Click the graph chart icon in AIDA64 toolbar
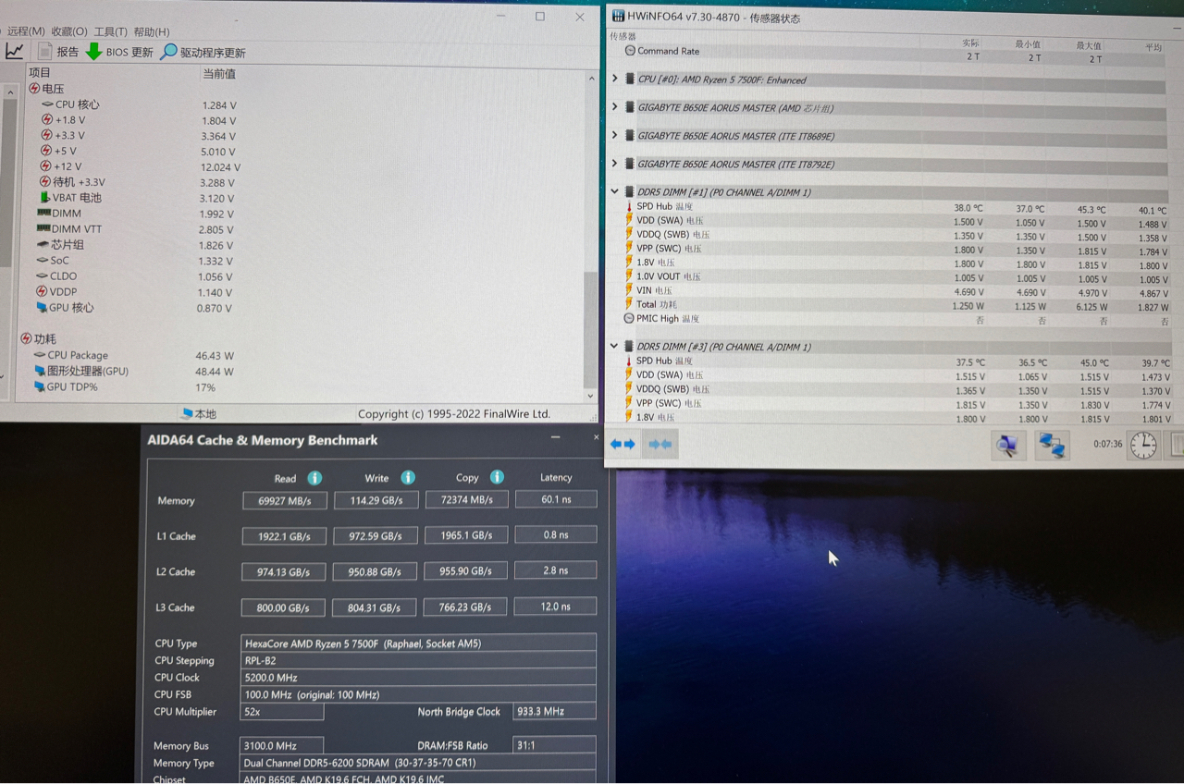The height and width of the screenshot is (784, 1184). click(x=14, y=52)
